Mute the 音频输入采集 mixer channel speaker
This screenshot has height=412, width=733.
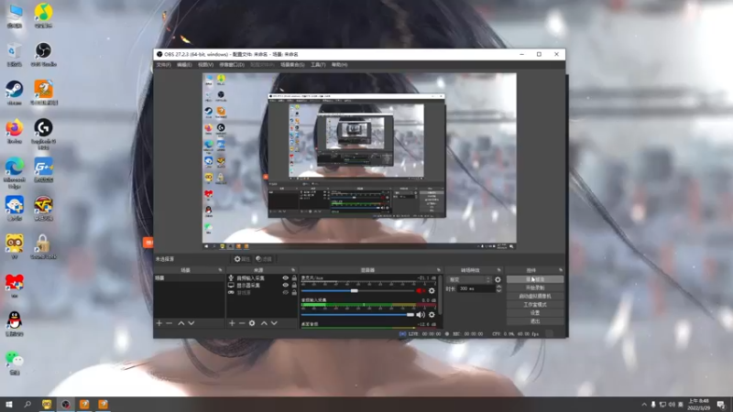(x=421, y=315)
